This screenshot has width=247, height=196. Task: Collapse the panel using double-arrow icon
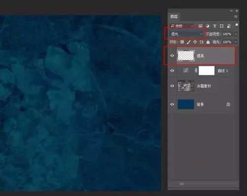[232, 11]
